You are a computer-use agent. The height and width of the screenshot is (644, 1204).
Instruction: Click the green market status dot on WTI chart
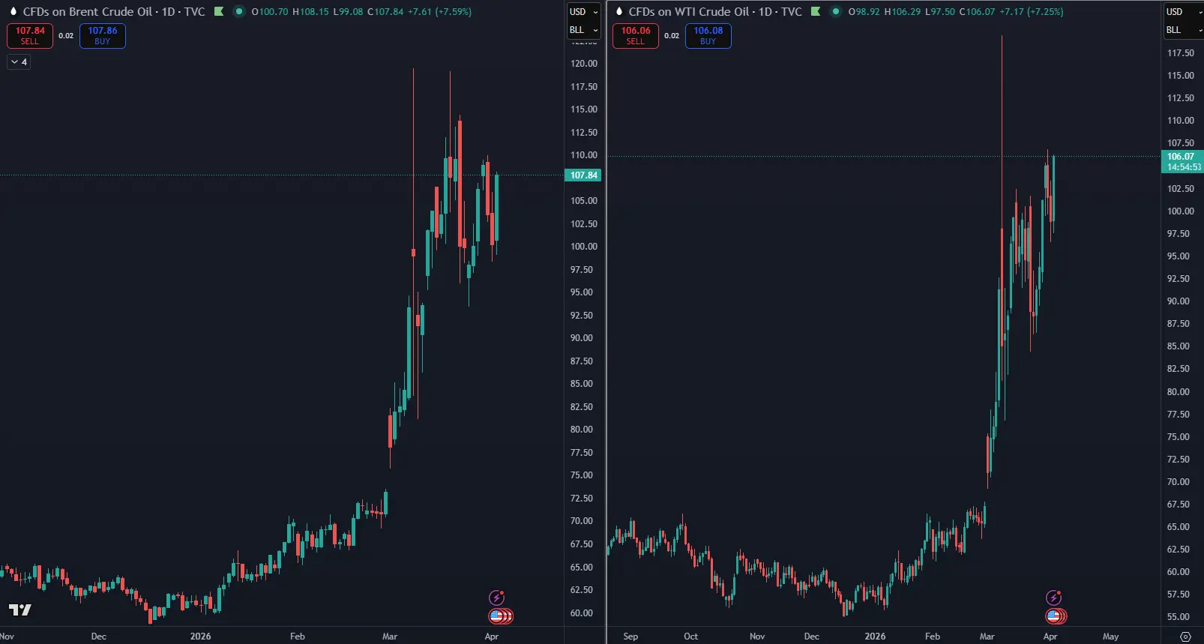(x=835, y=11)
